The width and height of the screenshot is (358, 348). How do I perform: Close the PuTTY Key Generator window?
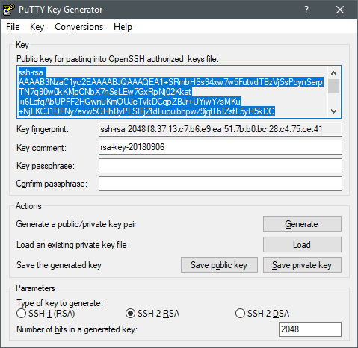pyautogui.click(x=340, y=10)
